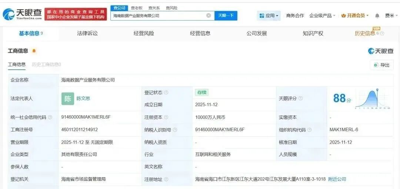The image size is (400, 189).
Task: Open the 开通会员 membership dropdown
Action: [355, 16]
